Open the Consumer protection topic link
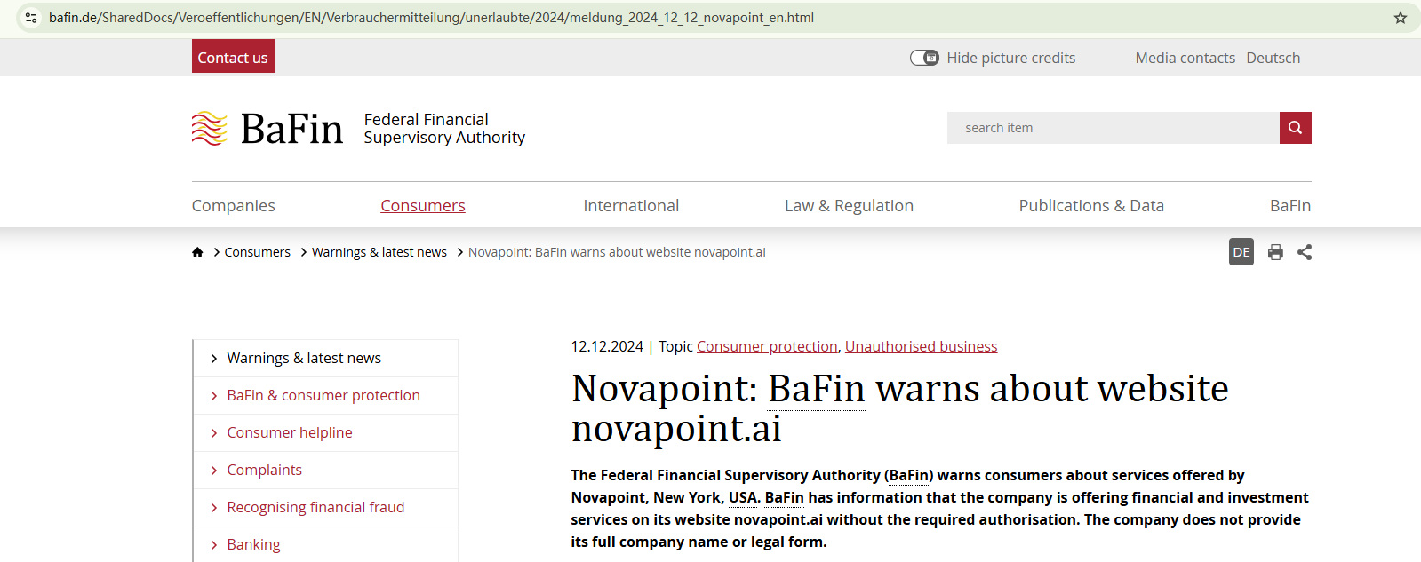 [767, 346]
